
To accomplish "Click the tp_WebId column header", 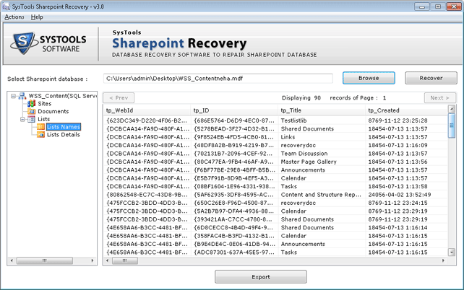I will 147,110.
